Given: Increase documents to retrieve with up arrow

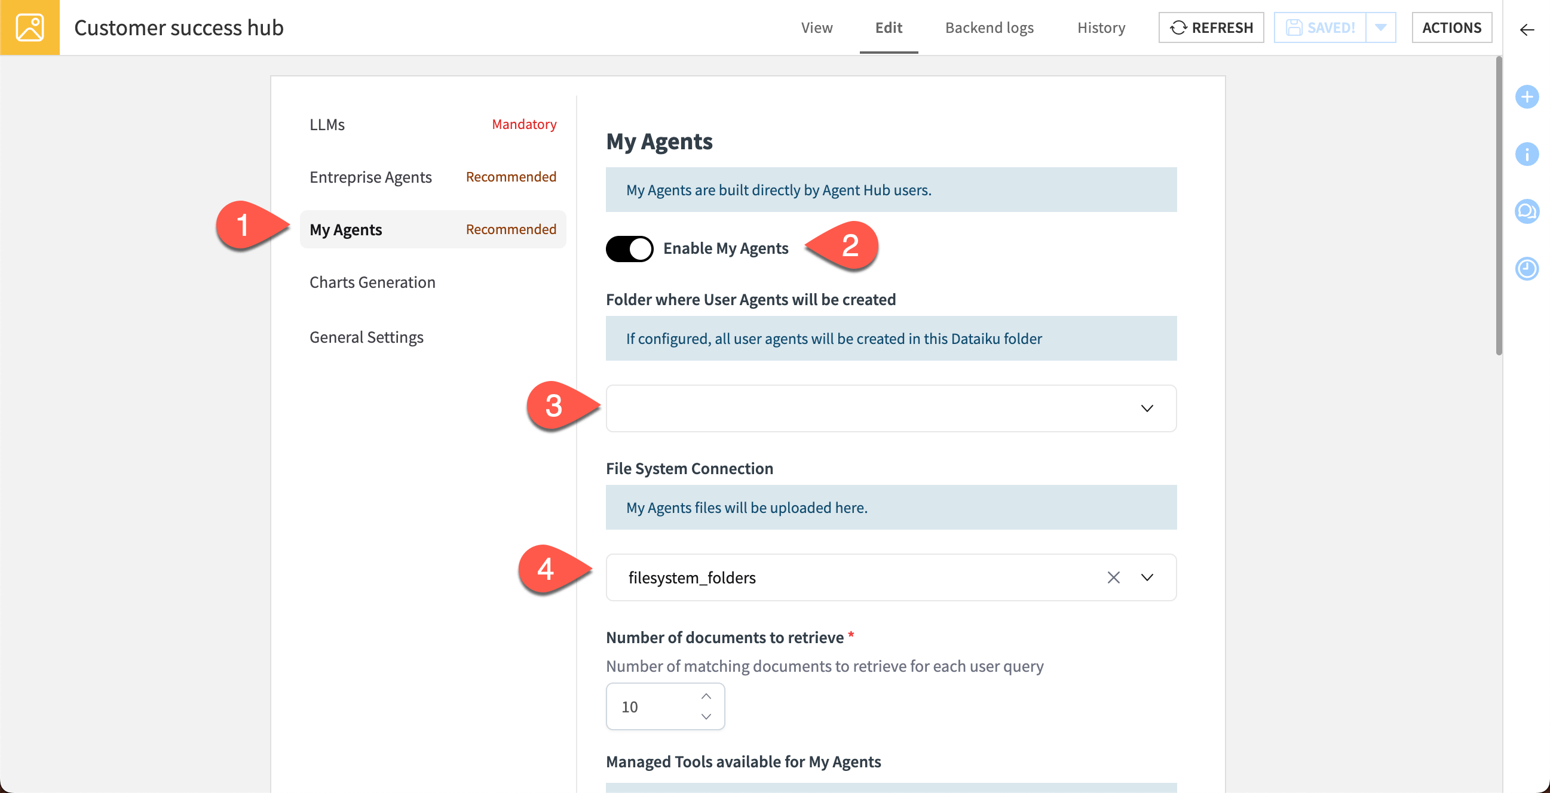Looking at the screenshot, I should tap(706, 696).
